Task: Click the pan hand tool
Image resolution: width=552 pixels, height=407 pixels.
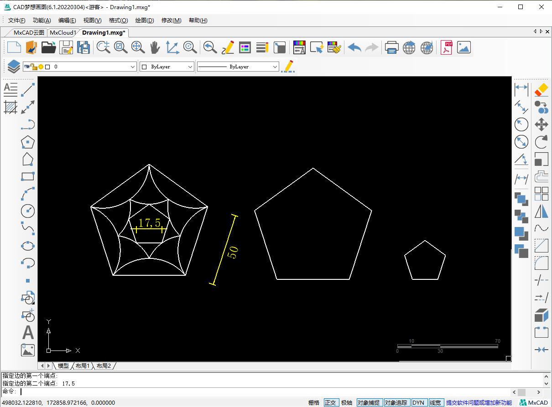Action: (x=155, y=47)
